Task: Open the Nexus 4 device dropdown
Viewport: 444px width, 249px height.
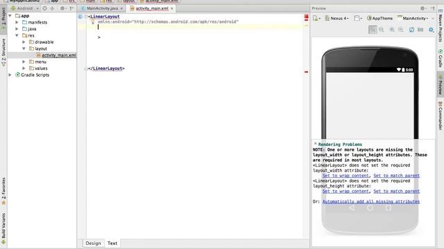Action: pos(336,18)
